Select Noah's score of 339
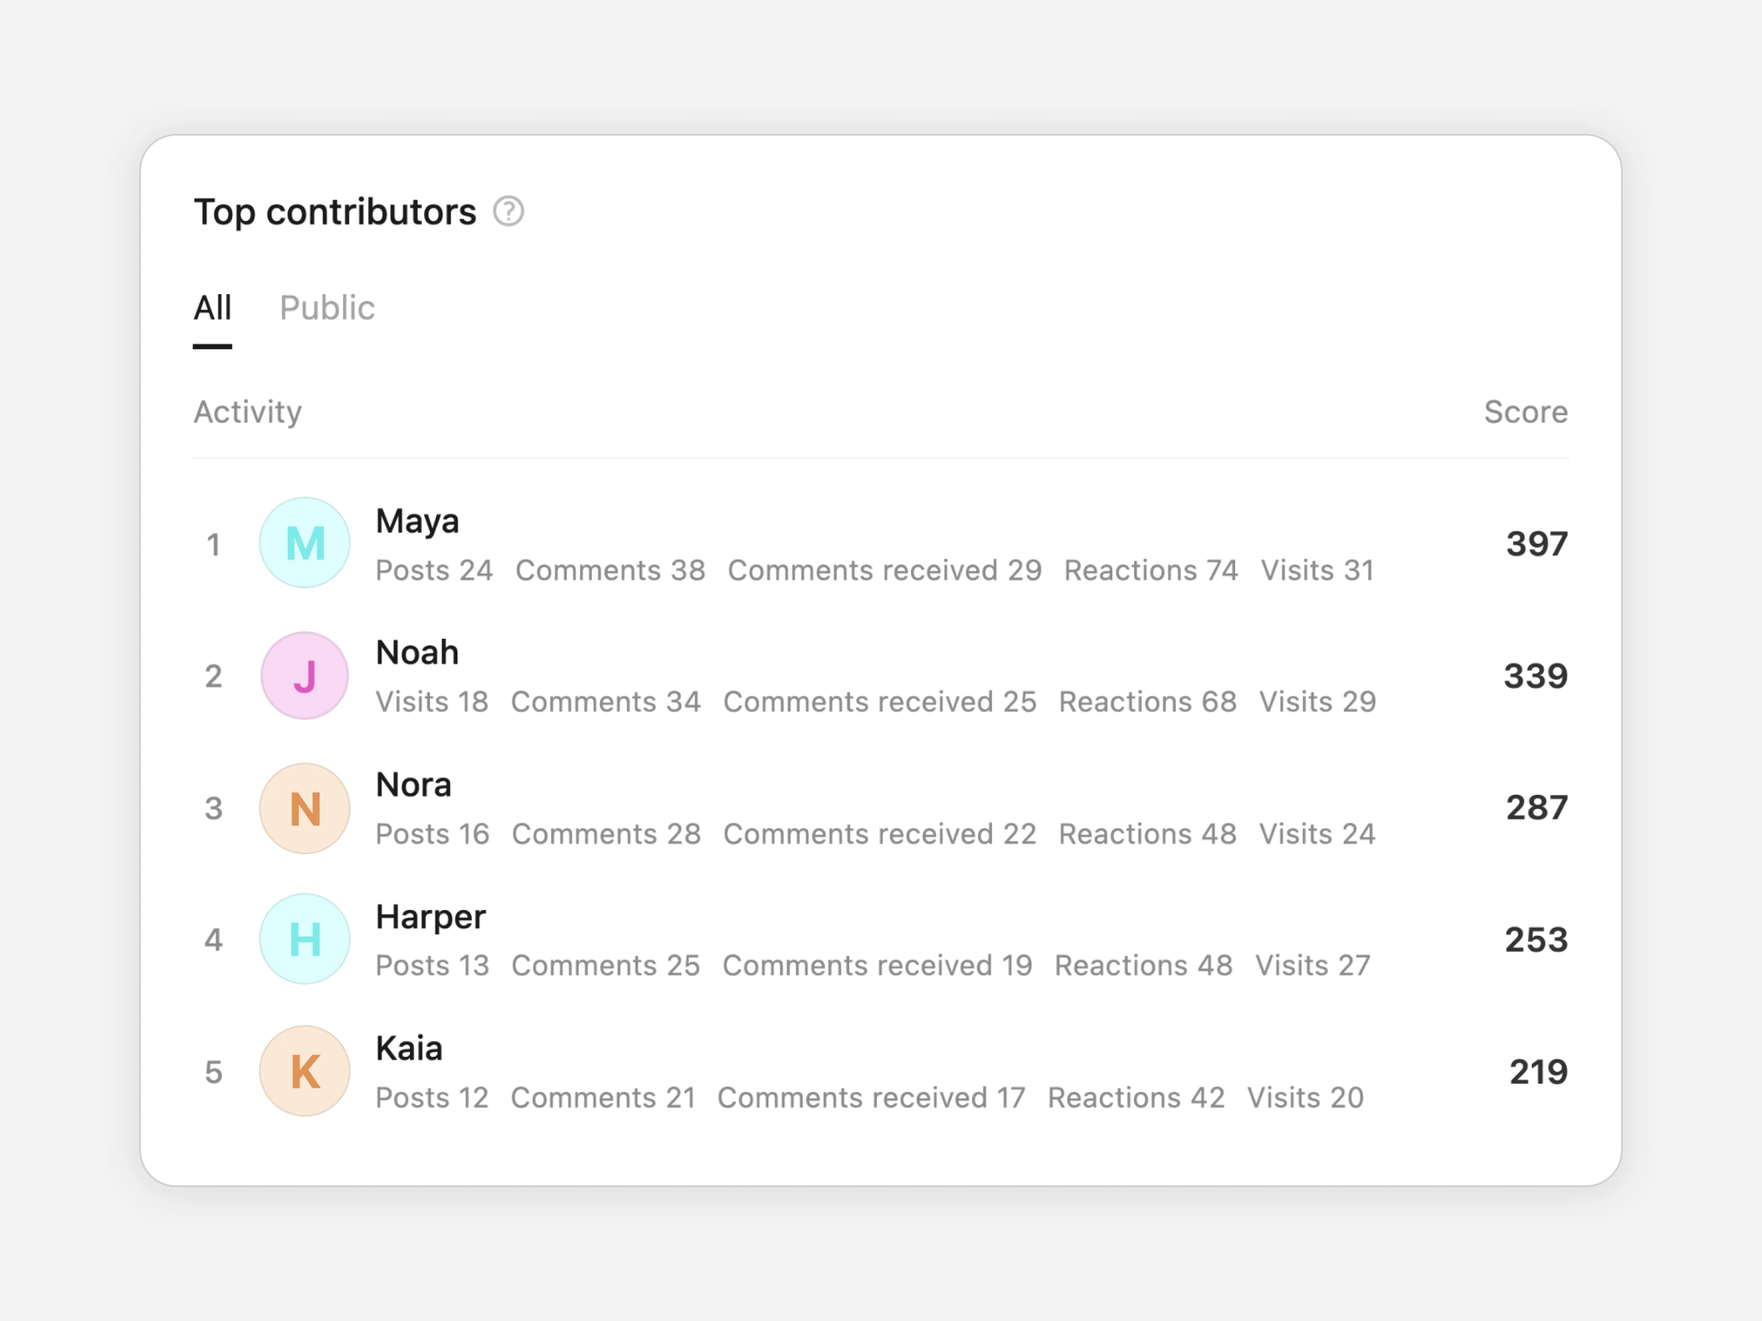1762x1321 pixels. 1535,676
